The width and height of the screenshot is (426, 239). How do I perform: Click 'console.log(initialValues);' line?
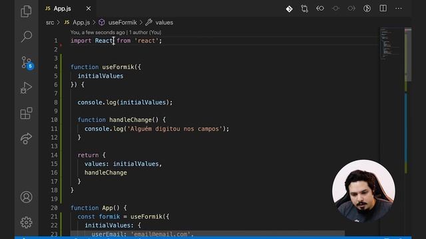(x=125, y=102)
